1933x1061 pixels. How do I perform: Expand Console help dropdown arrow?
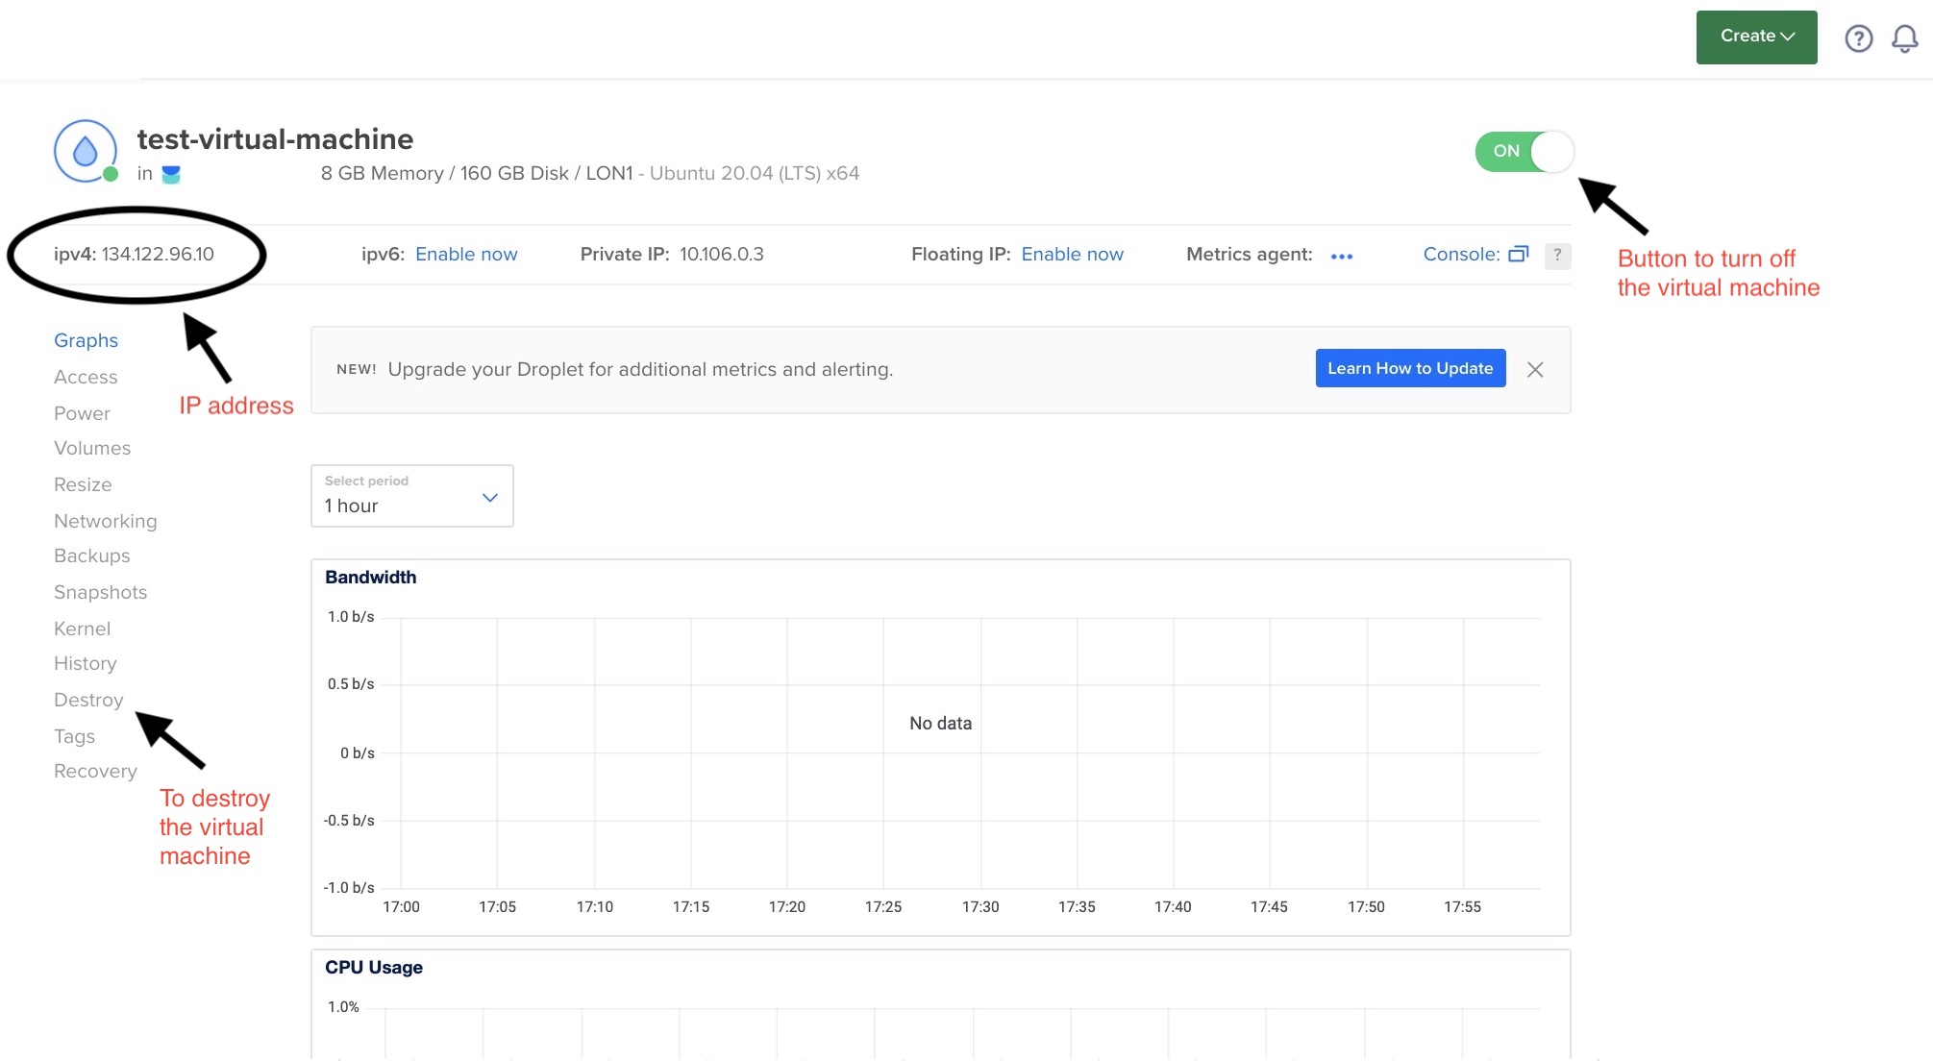coord(1555,254)
